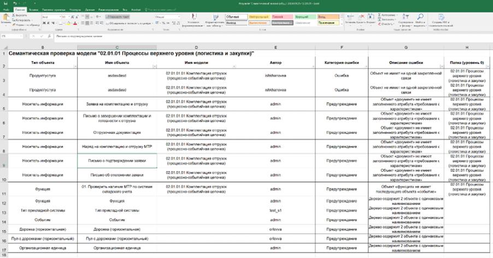Click the Create PDF Adobe icon
This screenshot has height=258, width=493.
click(439, 20)
